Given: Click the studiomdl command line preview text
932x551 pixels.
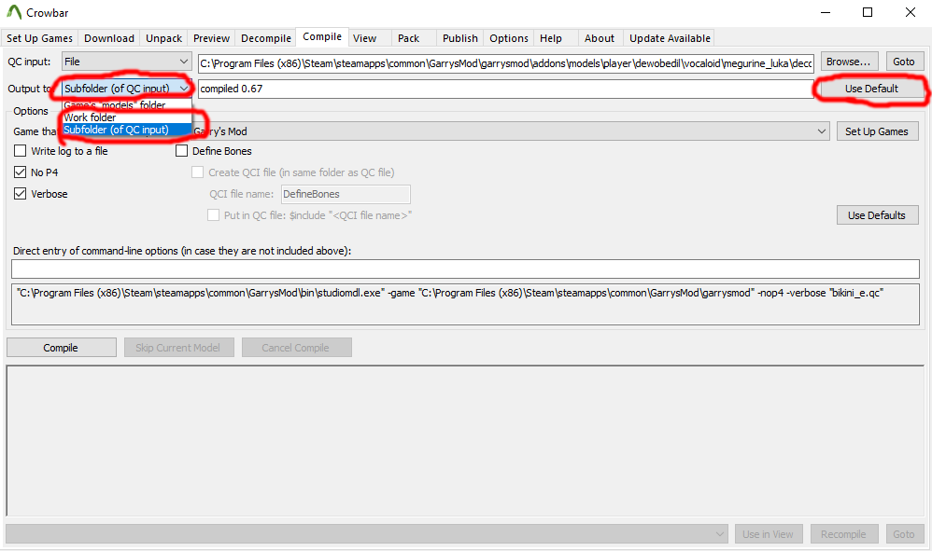Looking at the screenshot, I should pos(450,293).
